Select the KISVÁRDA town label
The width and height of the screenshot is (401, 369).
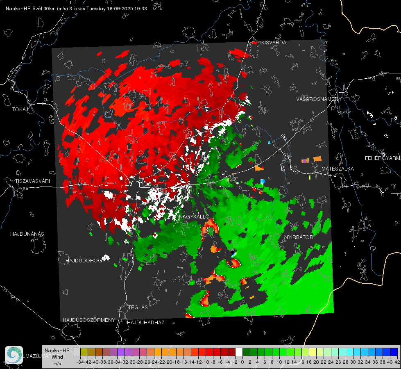(x=274, y=43)
